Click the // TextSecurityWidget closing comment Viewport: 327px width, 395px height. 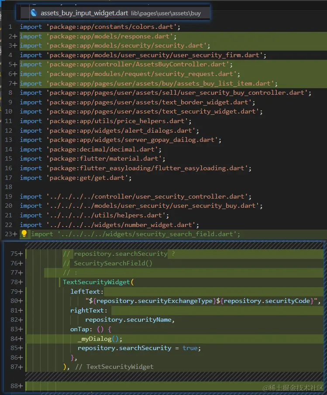114,367
